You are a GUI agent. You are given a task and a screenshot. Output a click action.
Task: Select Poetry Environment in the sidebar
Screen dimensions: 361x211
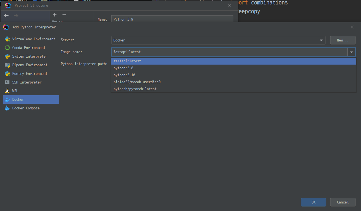(31, 73)
